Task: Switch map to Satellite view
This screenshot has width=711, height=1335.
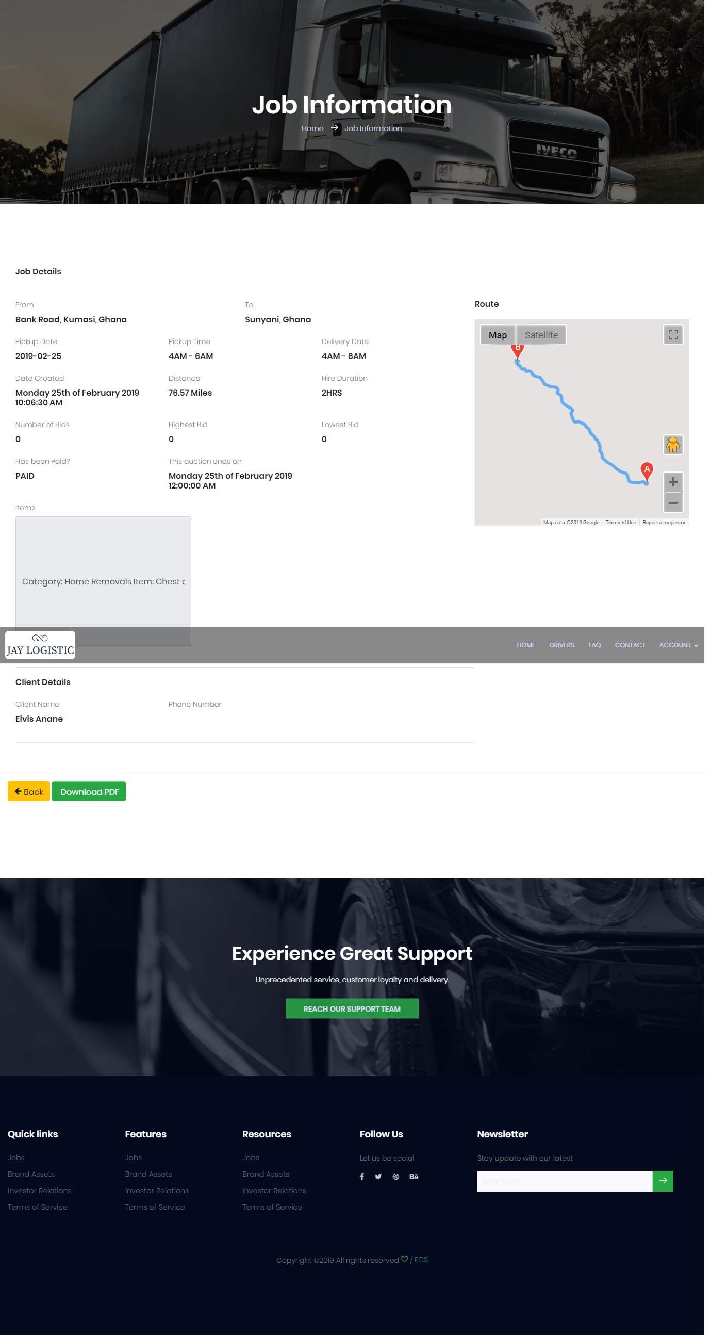Action: point(541,335)
